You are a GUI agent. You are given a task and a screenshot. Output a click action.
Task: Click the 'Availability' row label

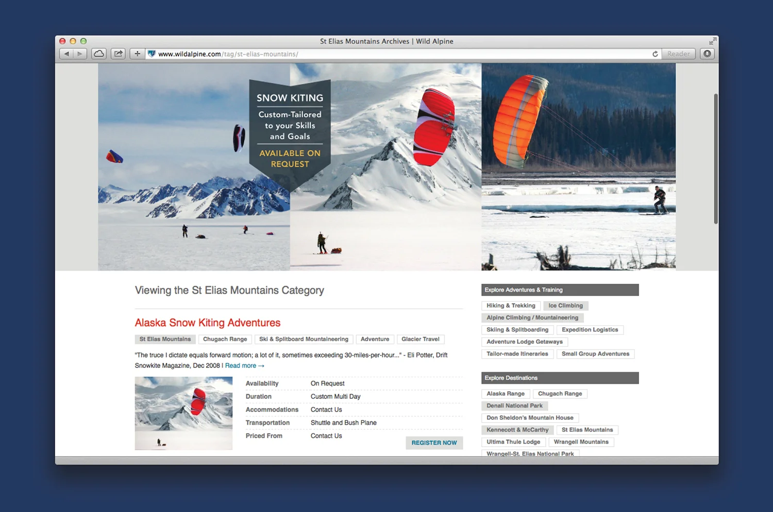[x=262, y=383]
